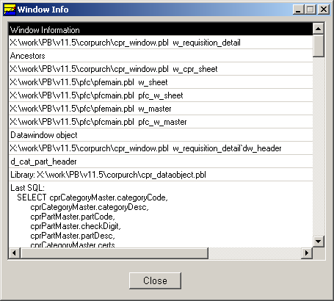This screenshot has height=301, width=334.
Task: Click the Close button
Action: point(155,280)
